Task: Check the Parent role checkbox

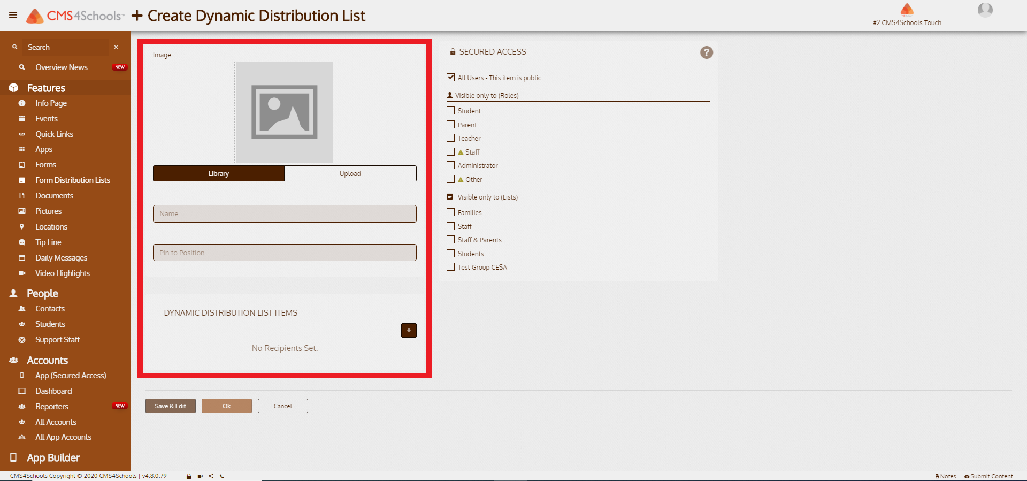Action: (451, 125)
